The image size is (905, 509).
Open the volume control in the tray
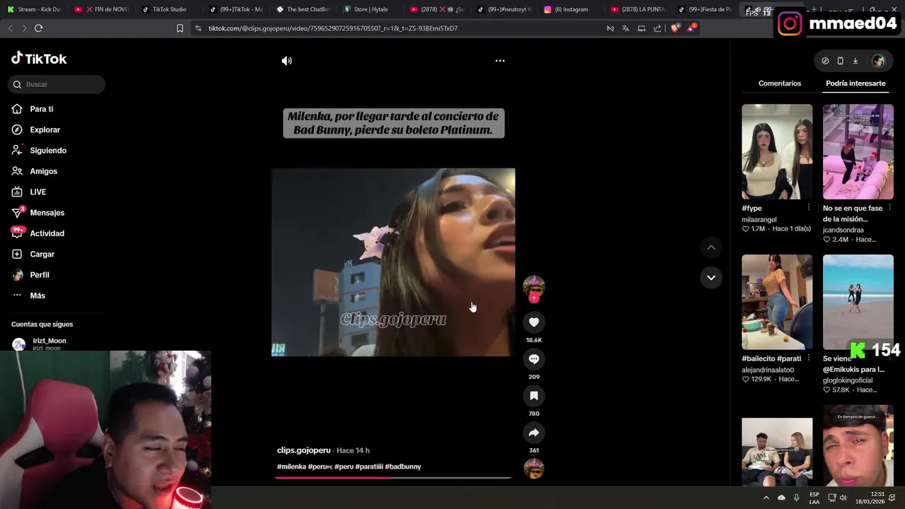(x=843, y=498)
